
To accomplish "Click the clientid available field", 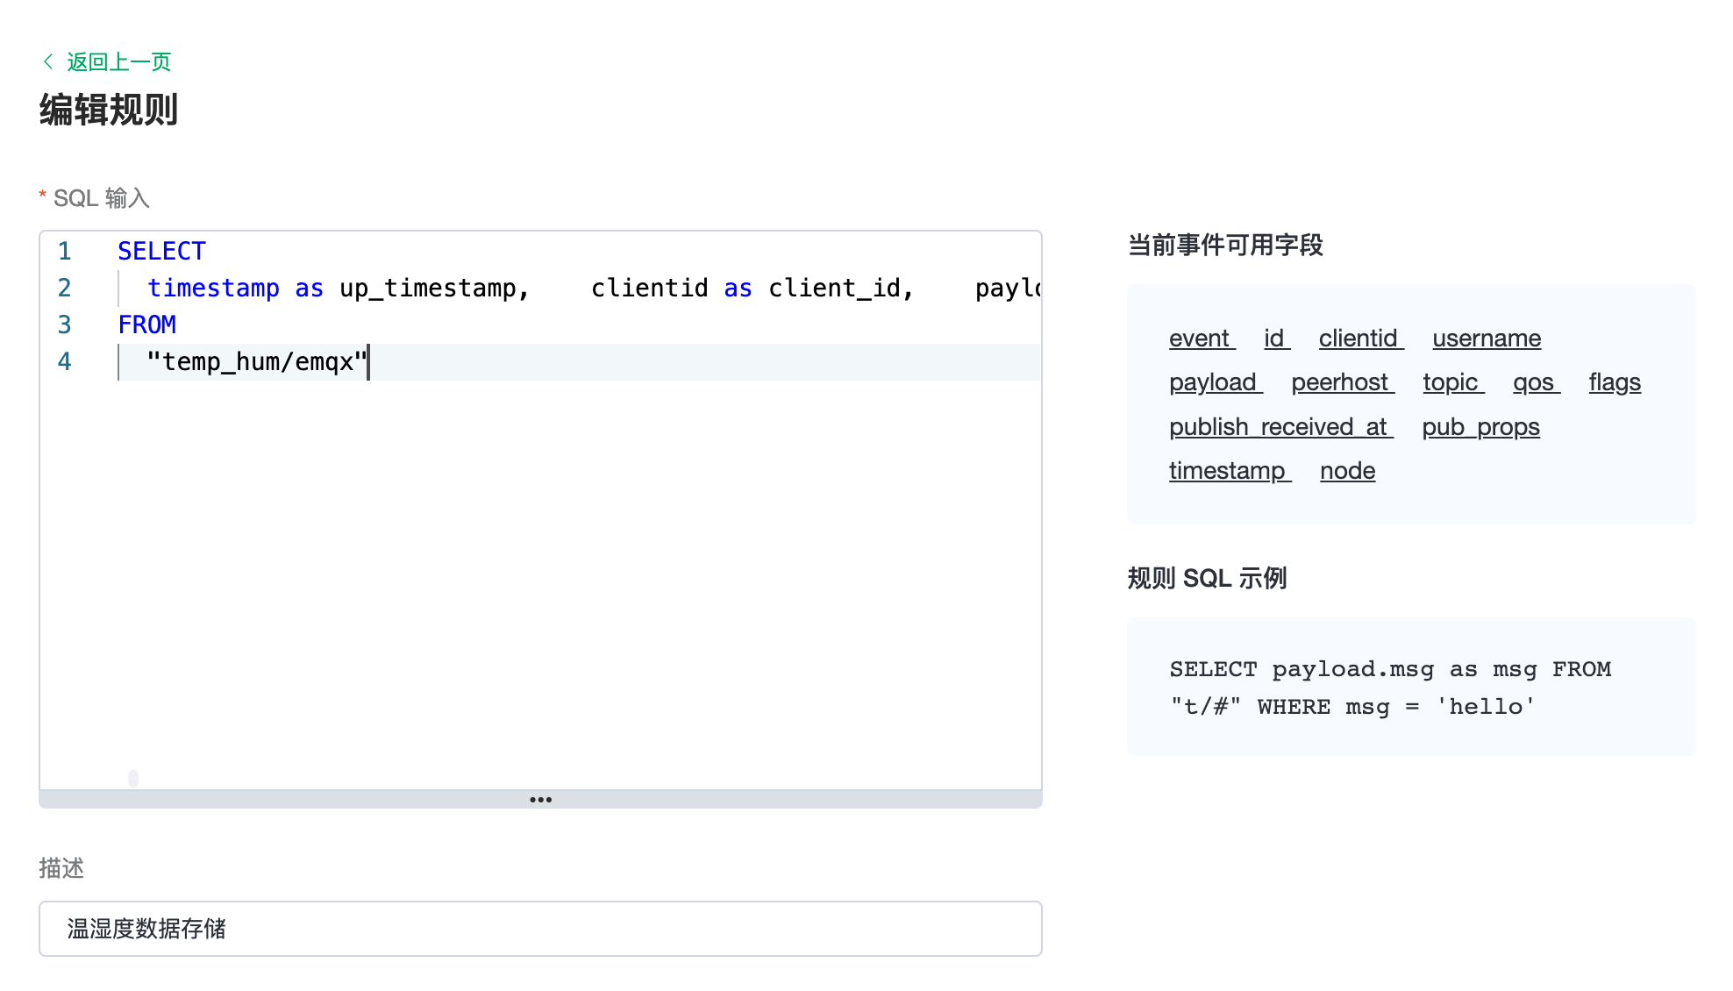I will click(x=1359, y=339).
